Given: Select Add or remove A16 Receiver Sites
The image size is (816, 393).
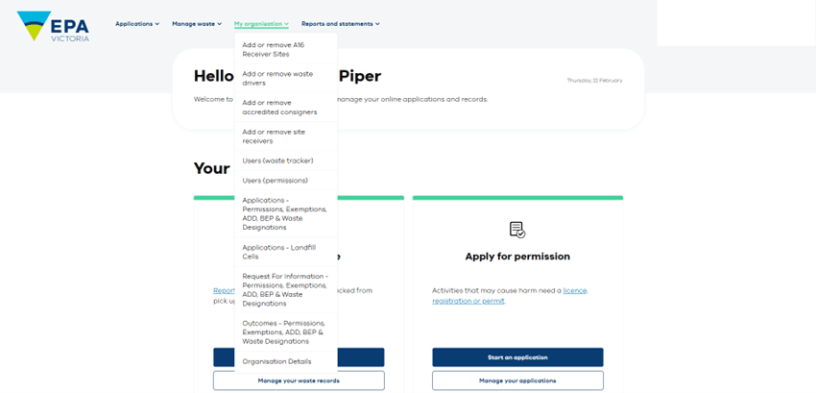Looking at the screenshot, I should [x=286, y=50].
